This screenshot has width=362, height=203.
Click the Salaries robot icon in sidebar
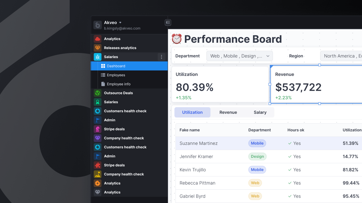click(98, 57)
